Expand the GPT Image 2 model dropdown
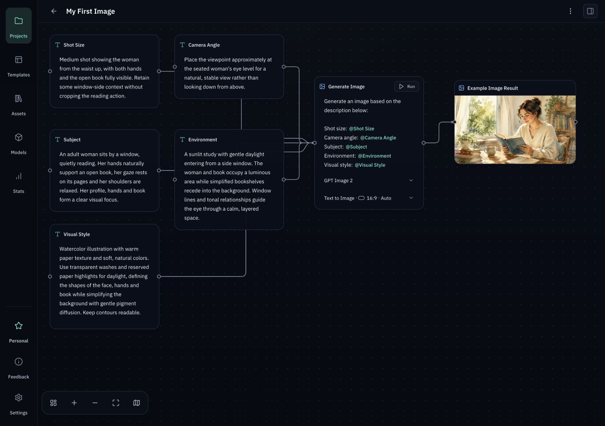Viewport: 605px width, 426px height. click(x=369, y=180)
